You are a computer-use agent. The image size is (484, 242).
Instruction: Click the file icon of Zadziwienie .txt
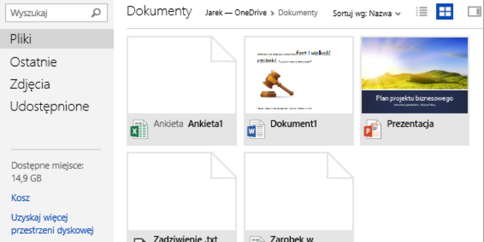pyautogui.click(x=140, y=239)
